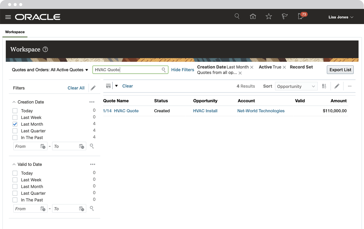The width and height of the screenshot is (364, 229).
Task: Open Favorites star icon
Action: pos(269,17)
